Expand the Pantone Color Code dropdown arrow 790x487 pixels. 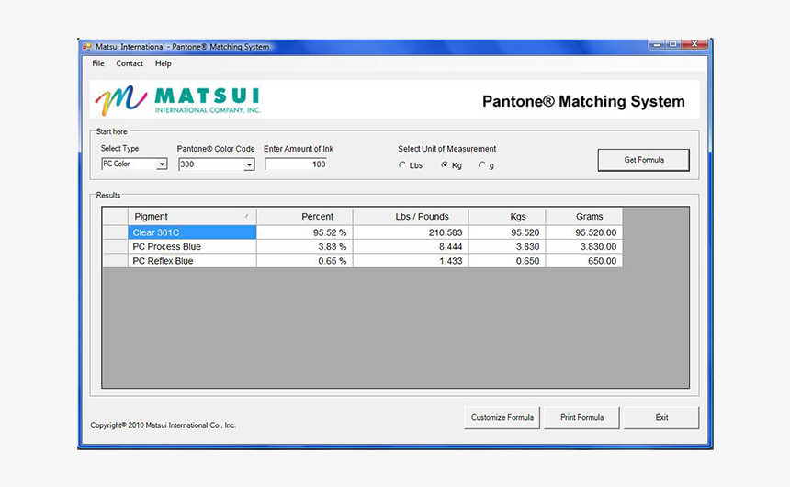pos(249,164)
